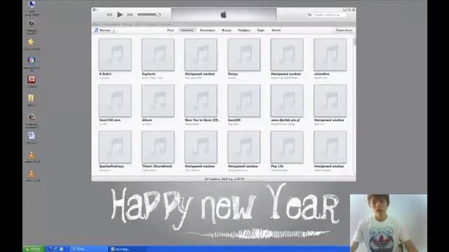Click the Next track fast-forward button
Viewport: 449px width, 252px height.
click(130, 15)
